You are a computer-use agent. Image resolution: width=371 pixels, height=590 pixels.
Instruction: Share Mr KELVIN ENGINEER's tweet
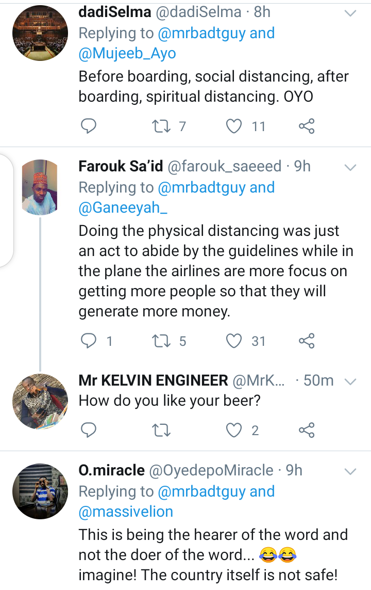[x=307, y=430]
